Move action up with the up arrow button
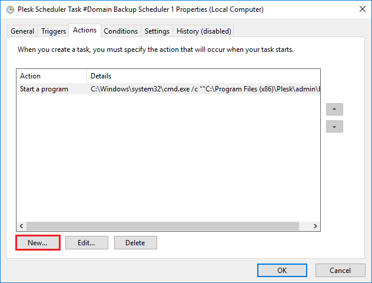The image size is (372, 283). [334, 109]
